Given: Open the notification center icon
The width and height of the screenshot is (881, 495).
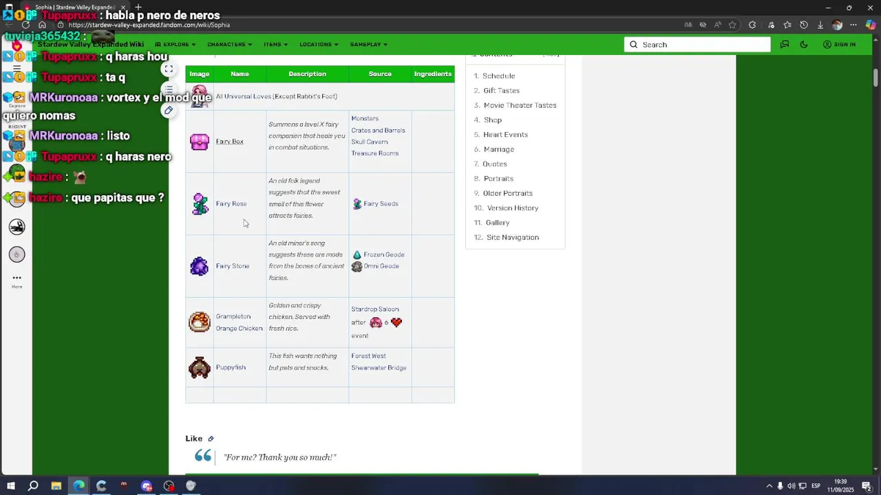Looking at the screenshot, I should tap(867, 486).
